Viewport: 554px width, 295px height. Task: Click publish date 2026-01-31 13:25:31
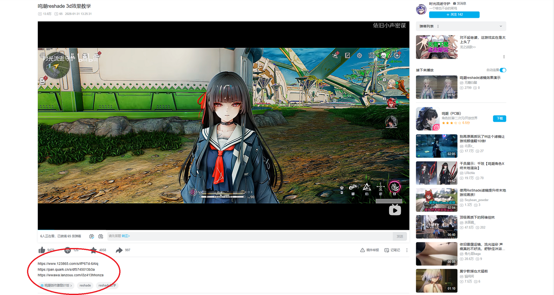78,14
